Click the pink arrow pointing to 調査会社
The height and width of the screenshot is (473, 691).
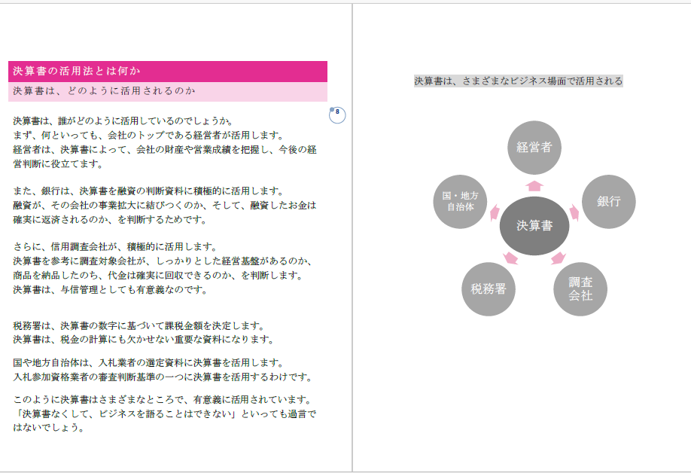[558, 258]
